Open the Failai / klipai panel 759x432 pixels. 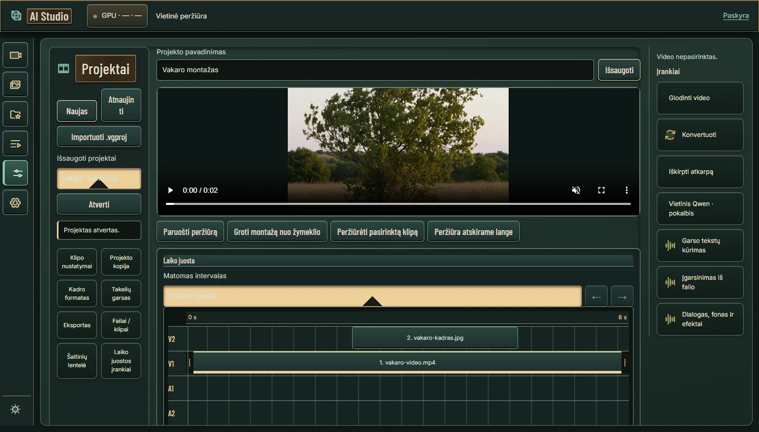(121, 325)
